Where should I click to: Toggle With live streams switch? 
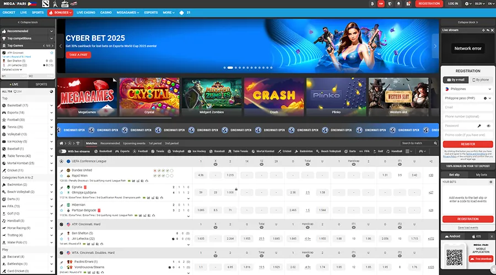click(x=63, y=151)
